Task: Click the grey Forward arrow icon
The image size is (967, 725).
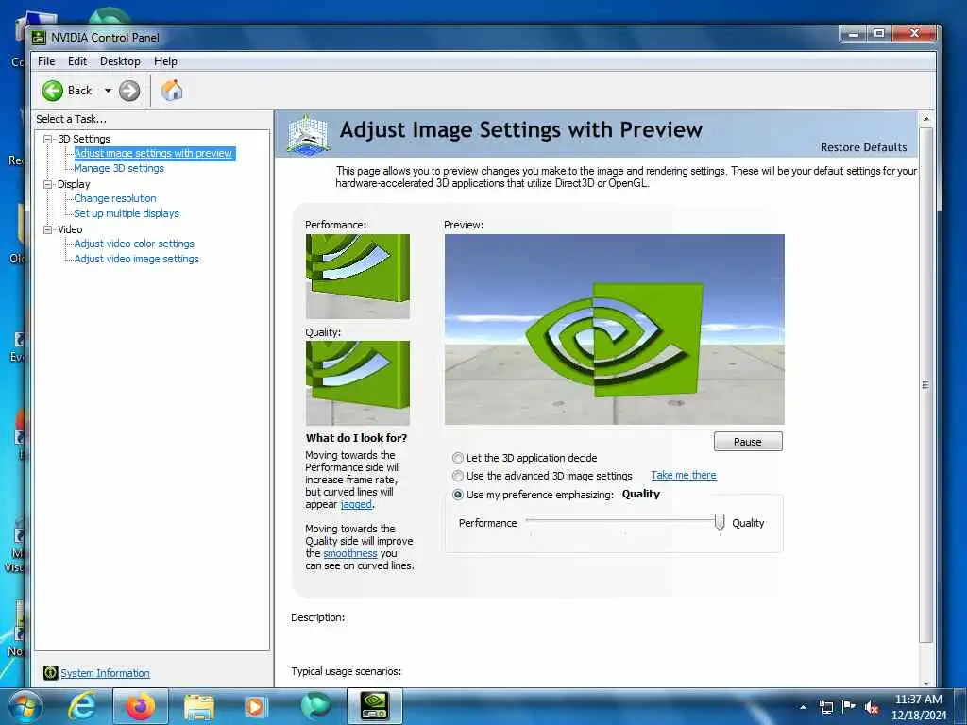Action: click(x=129, y=91)
